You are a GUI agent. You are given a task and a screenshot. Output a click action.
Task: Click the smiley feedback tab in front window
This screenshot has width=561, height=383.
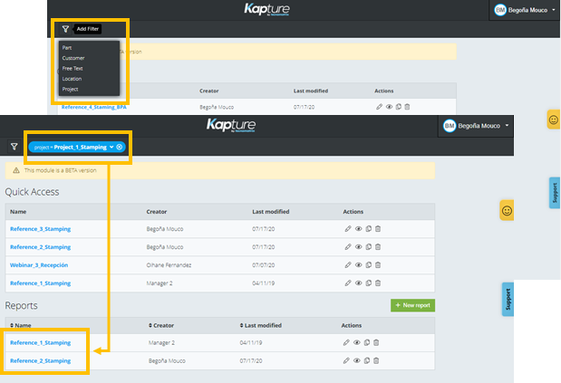(x=507, y=210)
